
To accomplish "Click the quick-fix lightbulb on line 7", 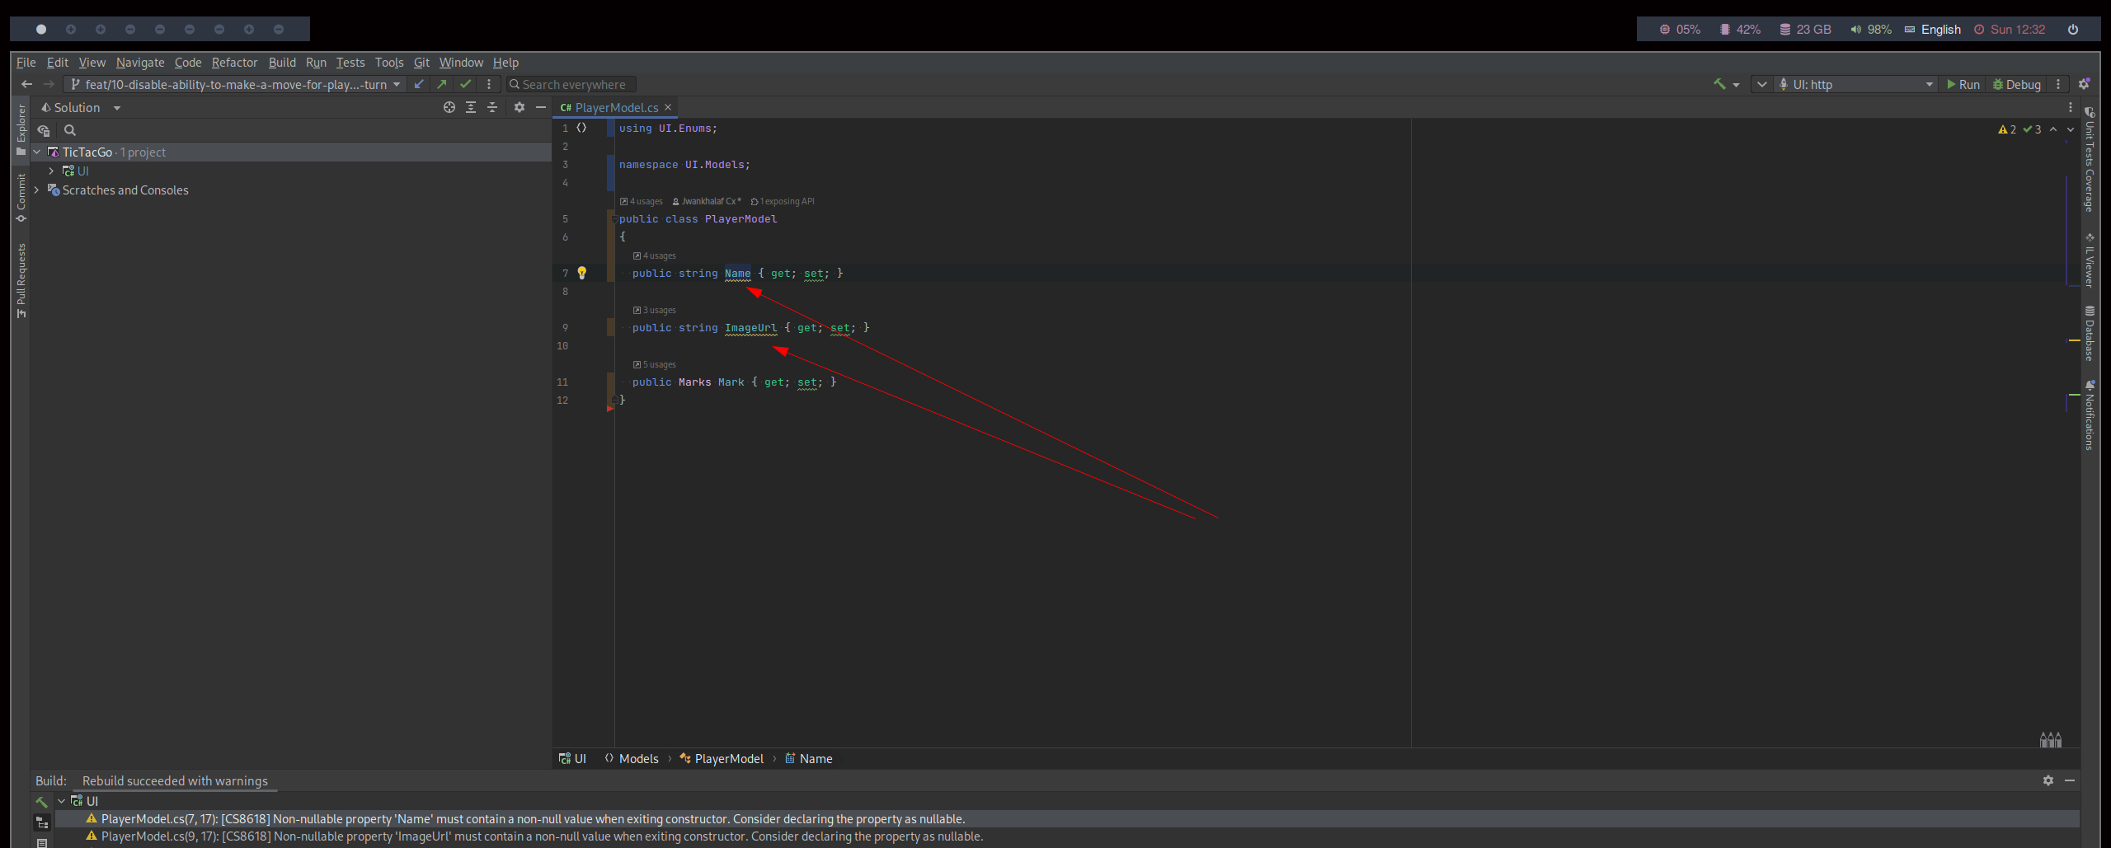I will (581, 273).
